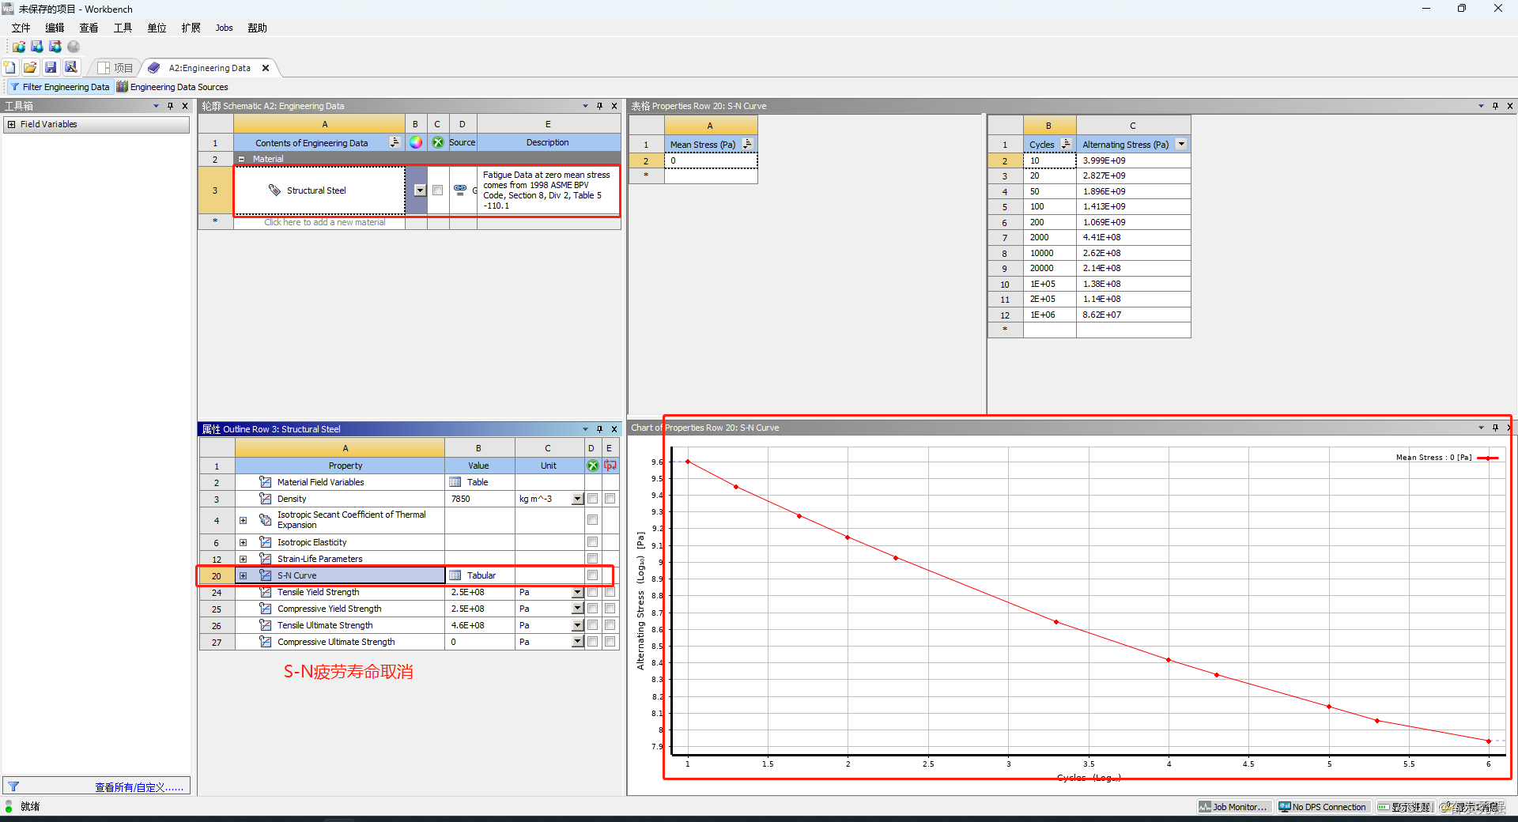Open the Jobs menu
The height and width of the screenshot is (822, 1518).
[x=225, y=28]
